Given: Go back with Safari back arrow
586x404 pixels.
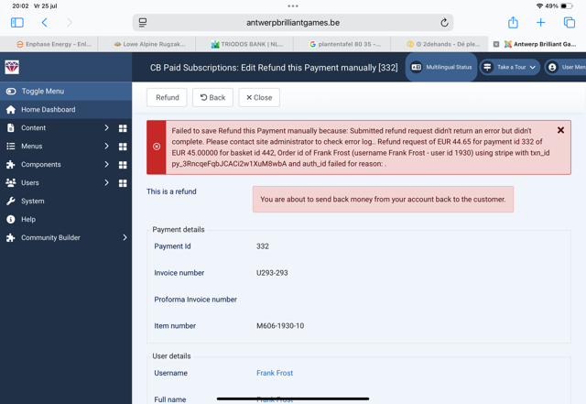Looking at the screenshot, I should coord(45,23).
